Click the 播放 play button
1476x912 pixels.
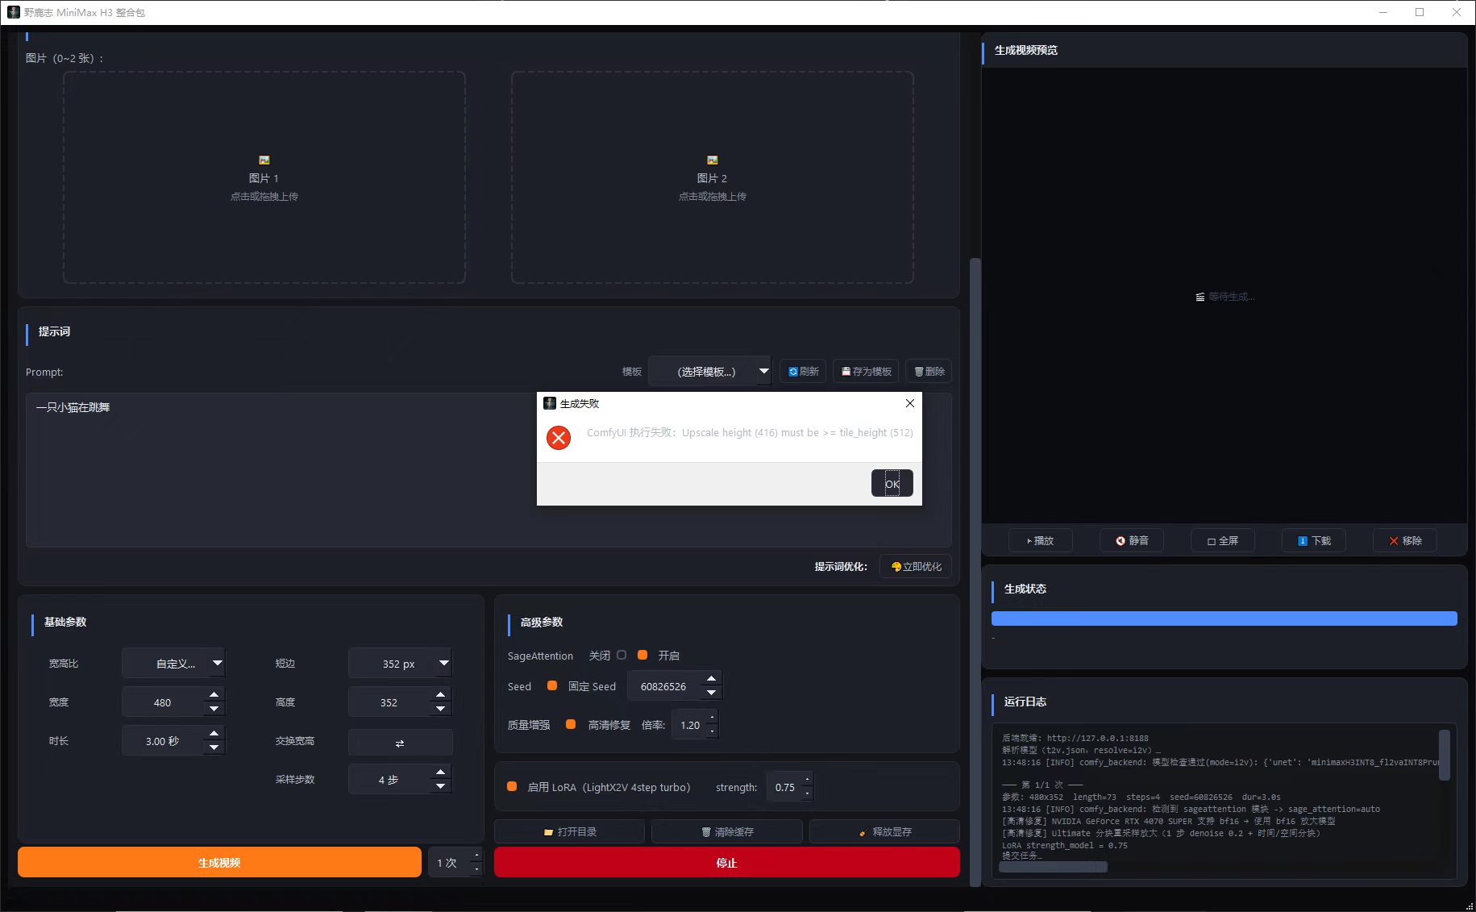pyautogui.click(x=1041, y=541)
